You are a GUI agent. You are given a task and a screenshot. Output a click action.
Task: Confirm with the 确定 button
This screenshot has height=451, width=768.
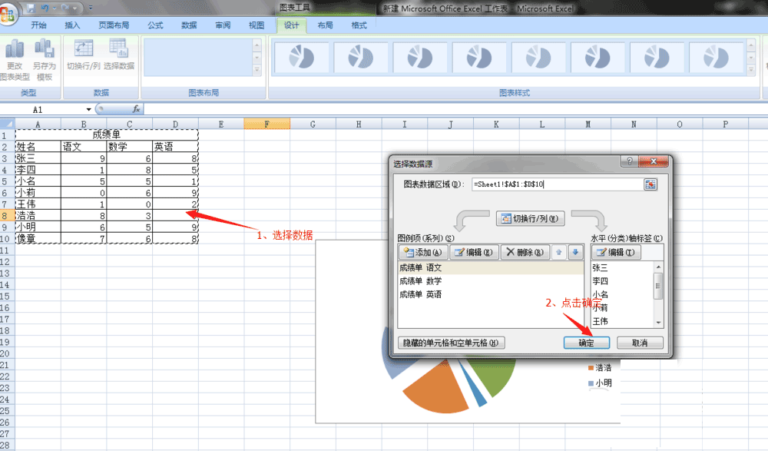[x=586, y=343]
